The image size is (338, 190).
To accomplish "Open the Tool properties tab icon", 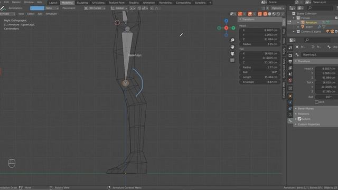I will 290,48.
